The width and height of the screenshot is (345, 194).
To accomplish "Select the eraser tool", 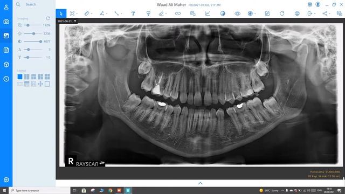I will coord(161,13).
